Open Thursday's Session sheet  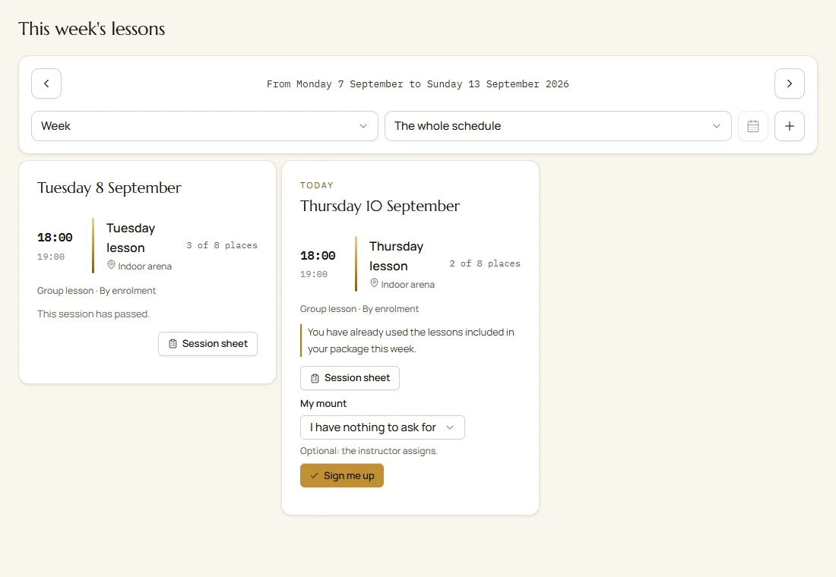pos(350,378)
